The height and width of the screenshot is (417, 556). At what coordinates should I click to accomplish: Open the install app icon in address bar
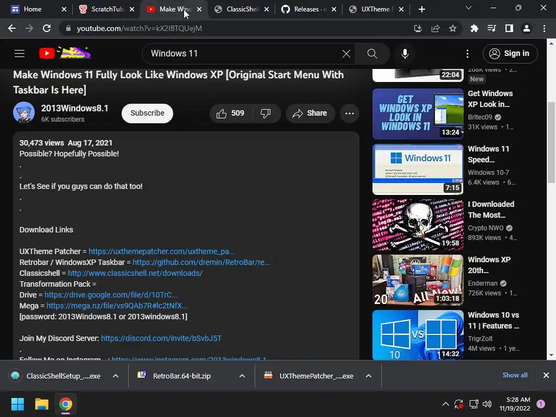click(418, 28)
